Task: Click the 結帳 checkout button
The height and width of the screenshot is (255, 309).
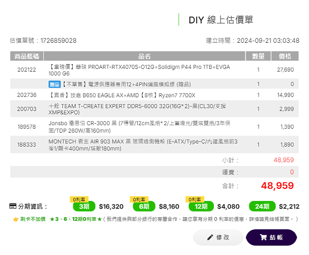Action: [271, 237]
